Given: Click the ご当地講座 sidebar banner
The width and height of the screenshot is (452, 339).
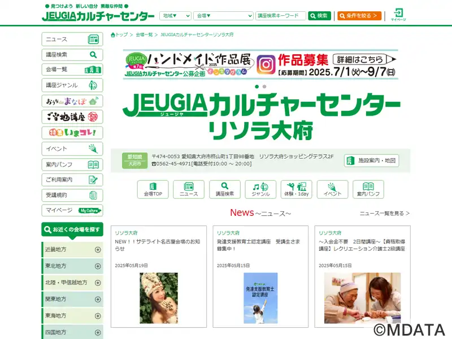Looking at the screenshot, I should pos(72,117).
